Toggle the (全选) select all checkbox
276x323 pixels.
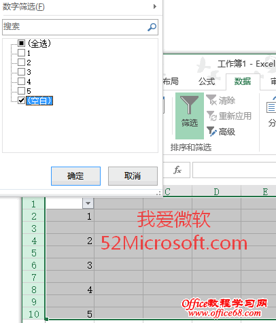(x=21, y=43)
